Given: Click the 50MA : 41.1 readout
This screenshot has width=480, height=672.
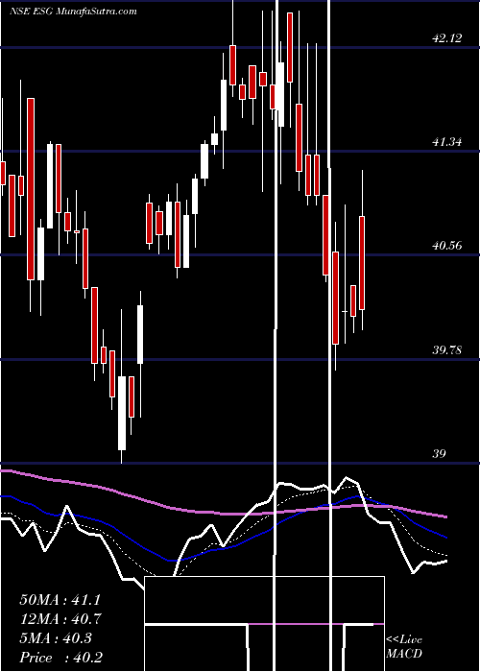Looking at the screenshot, I should pos(60,600).
